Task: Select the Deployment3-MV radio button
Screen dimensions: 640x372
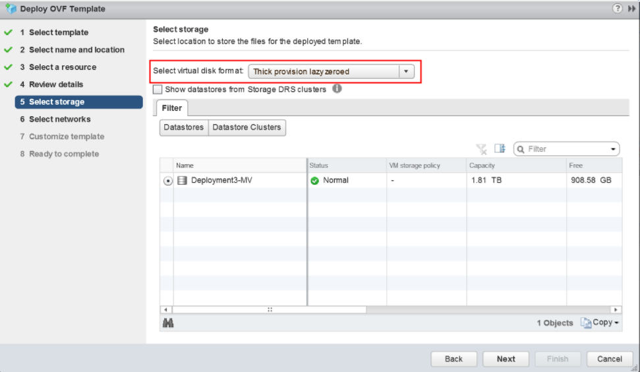Action: [x=168, y=181]
